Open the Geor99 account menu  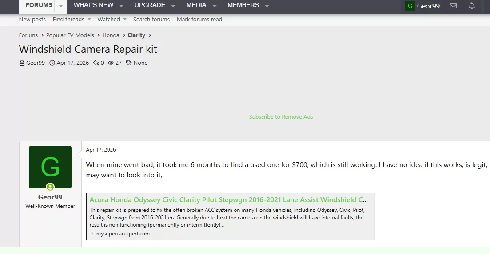pos(422,6)
